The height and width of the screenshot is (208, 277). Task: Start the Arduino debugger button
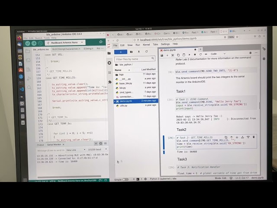point(40,43)
